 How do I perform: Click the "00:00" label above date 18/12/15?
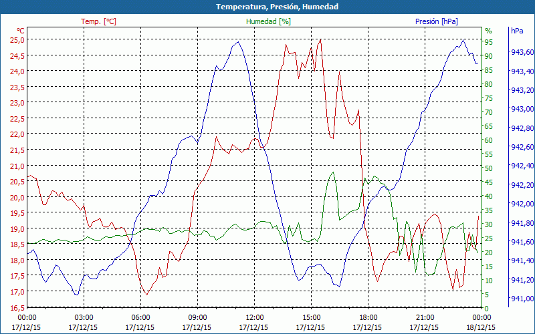(481, 317)
